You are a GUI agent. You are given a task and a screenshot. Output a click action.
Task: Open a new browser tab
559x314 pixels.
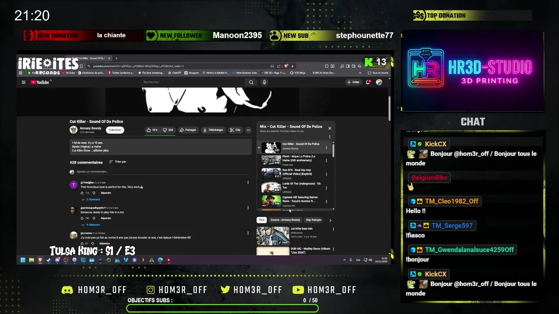[x=116, y=58]
